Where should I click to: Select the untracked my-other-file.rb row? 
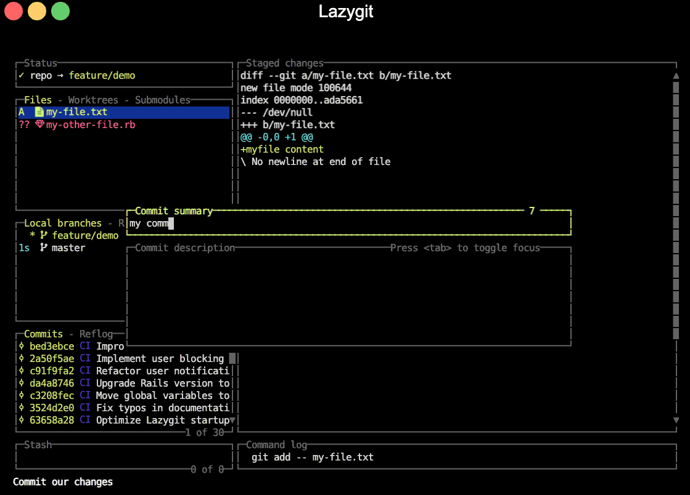(x=124, y=124)
